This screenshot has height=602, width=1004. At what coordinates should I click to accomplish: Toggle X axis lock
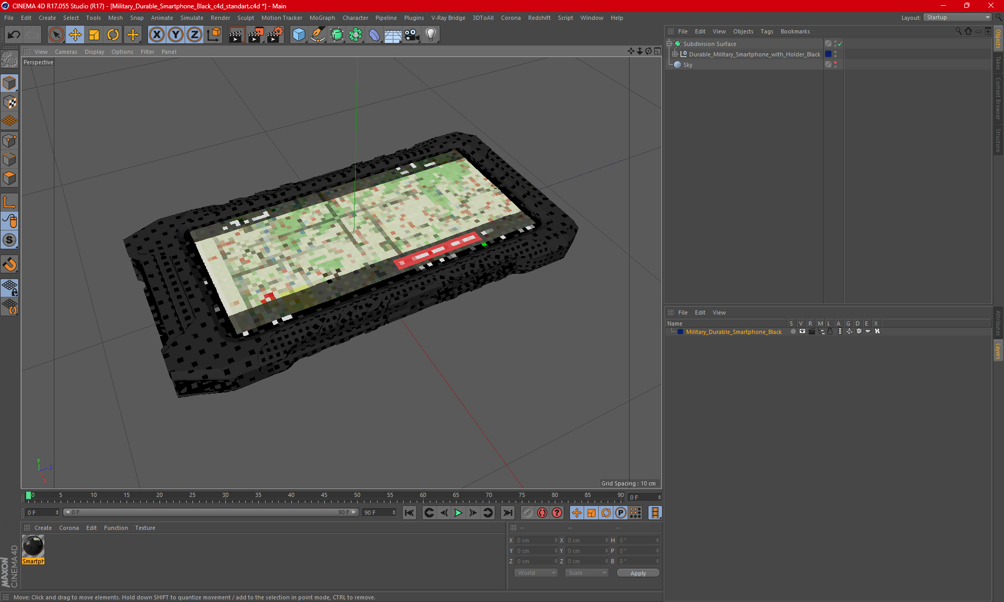click(156, 35)
